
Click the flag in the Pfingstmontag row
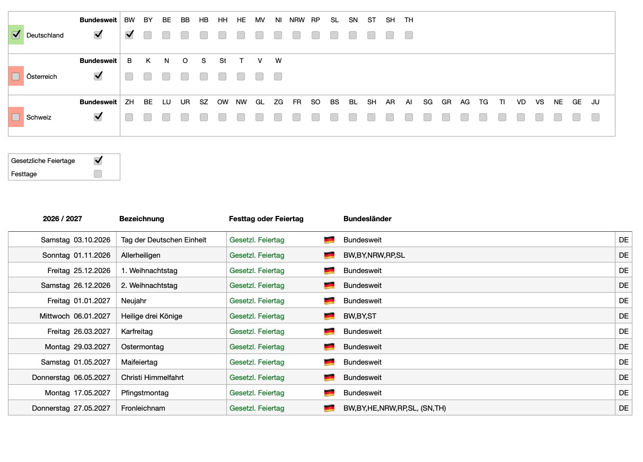click(x=329, y=393)
